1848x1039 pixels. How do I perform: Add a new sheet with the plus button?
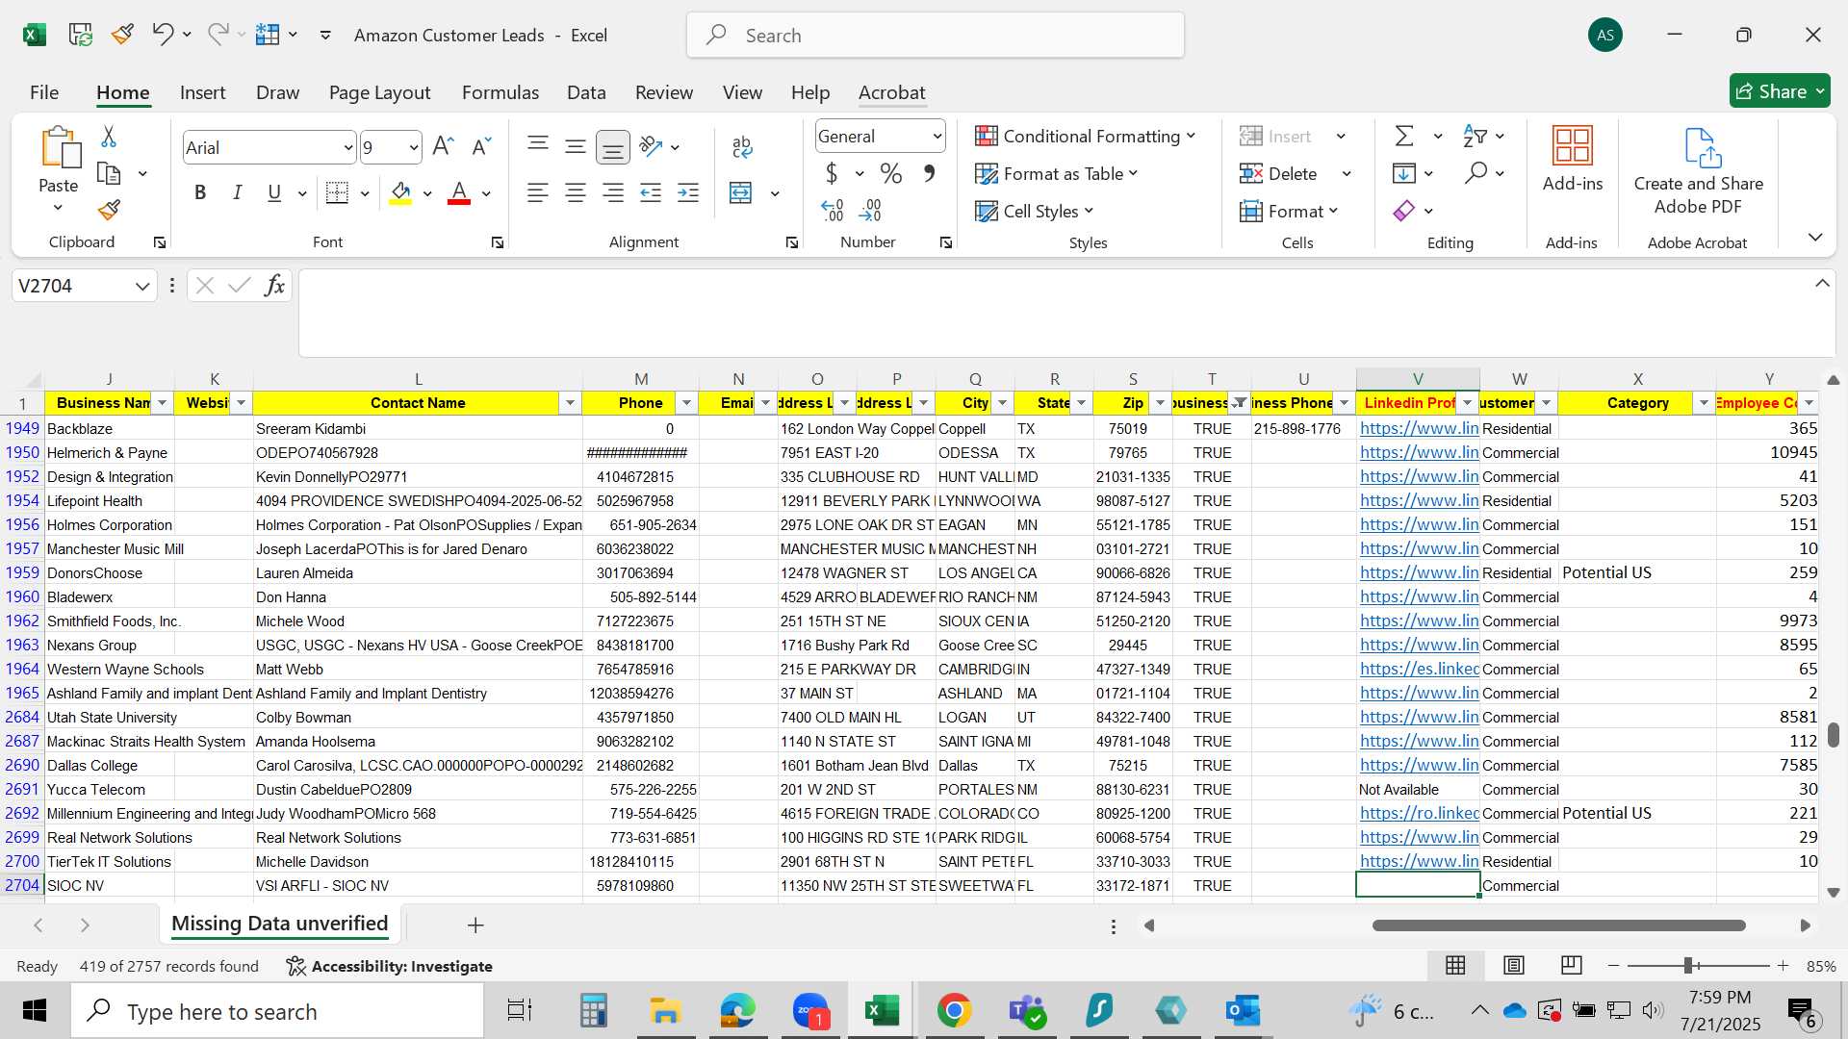475,925
